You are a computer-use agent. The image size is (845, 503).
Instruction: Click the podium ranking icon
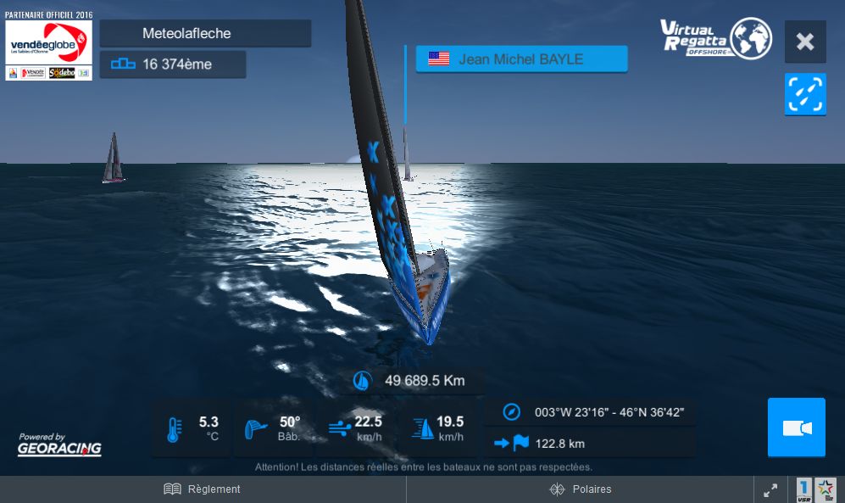(123, 64)
